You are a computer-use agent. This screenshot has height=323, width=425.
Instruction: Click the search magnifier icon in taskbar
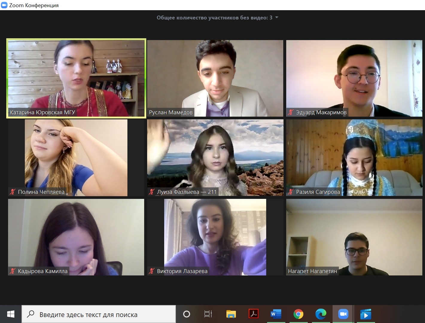point(31,314)
